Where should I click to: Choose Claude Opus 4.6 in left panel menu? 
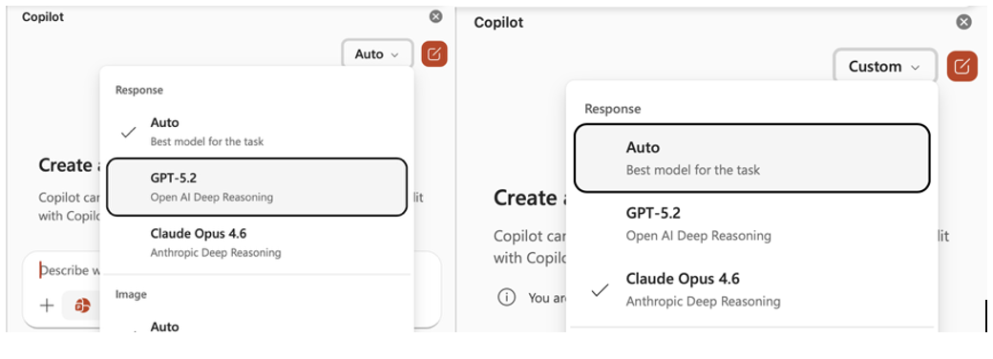(257, 243)
